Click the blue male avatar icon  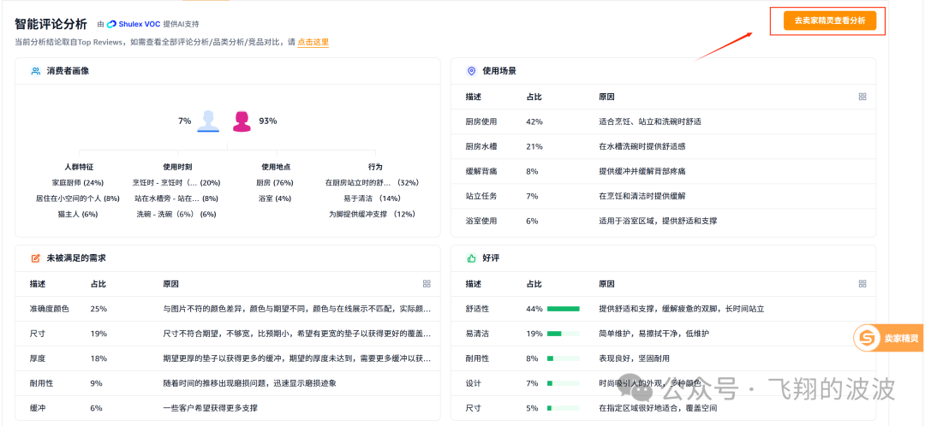point(208,121)
